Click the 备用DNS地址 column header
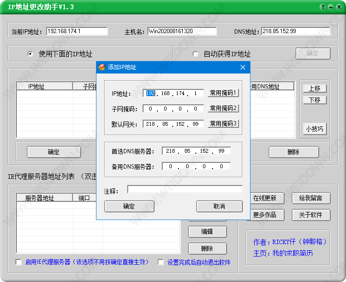Viewport: 346px width, 282px height. click(x=272, y=86)
